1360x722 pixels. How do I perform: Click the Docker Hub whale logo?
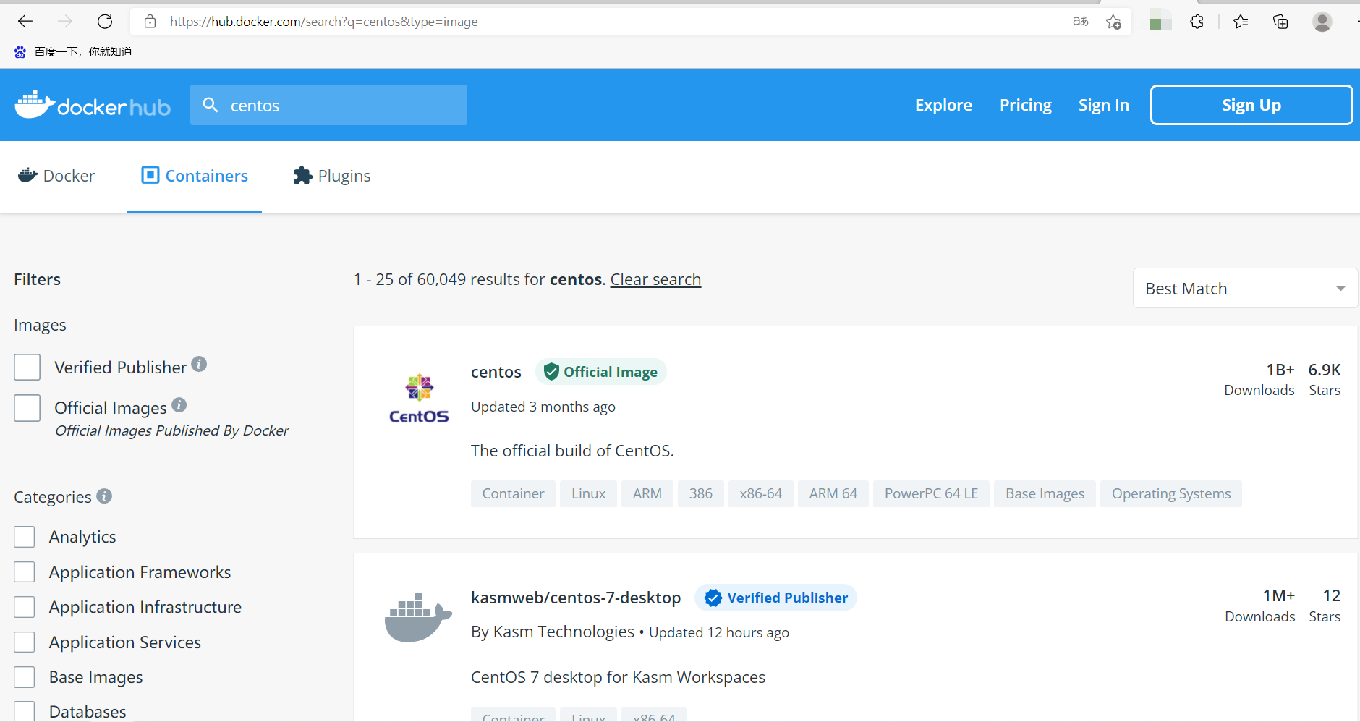[x=93, y=106]
